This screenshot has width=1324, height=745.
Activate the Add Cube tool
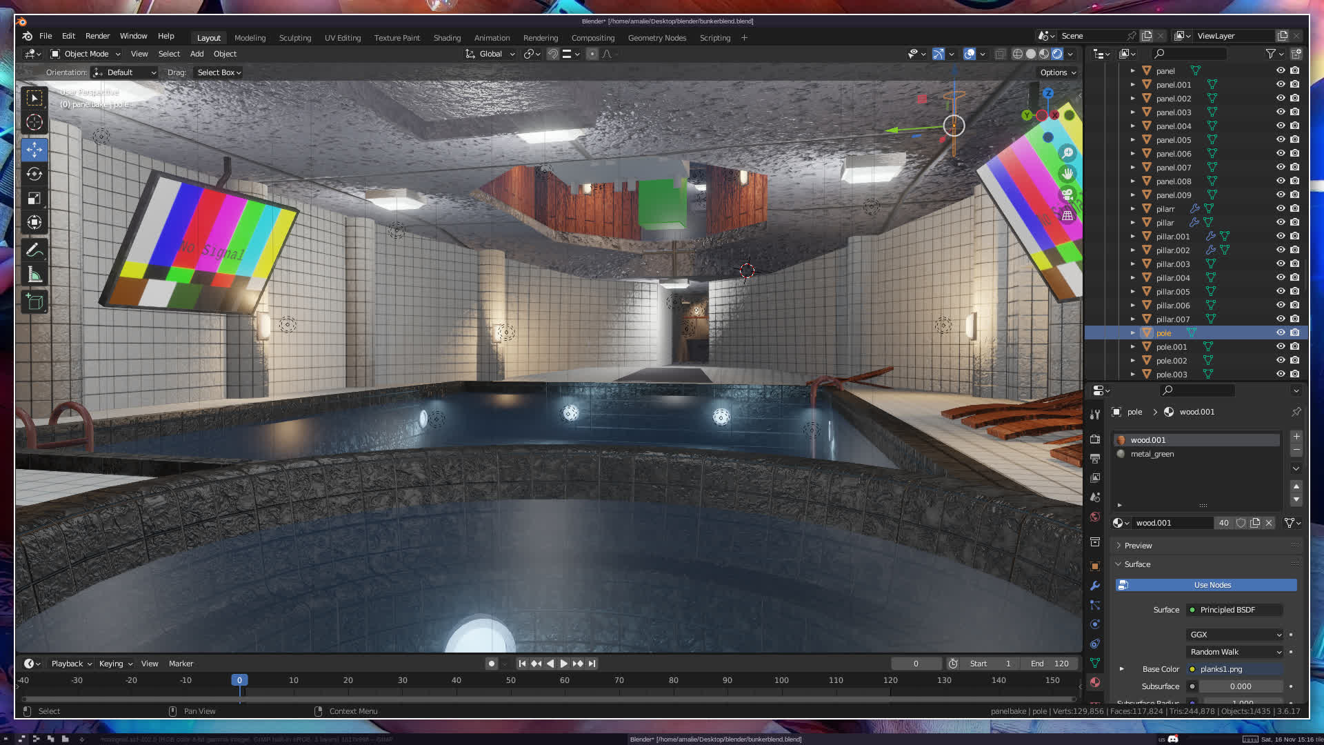(34, 301)
